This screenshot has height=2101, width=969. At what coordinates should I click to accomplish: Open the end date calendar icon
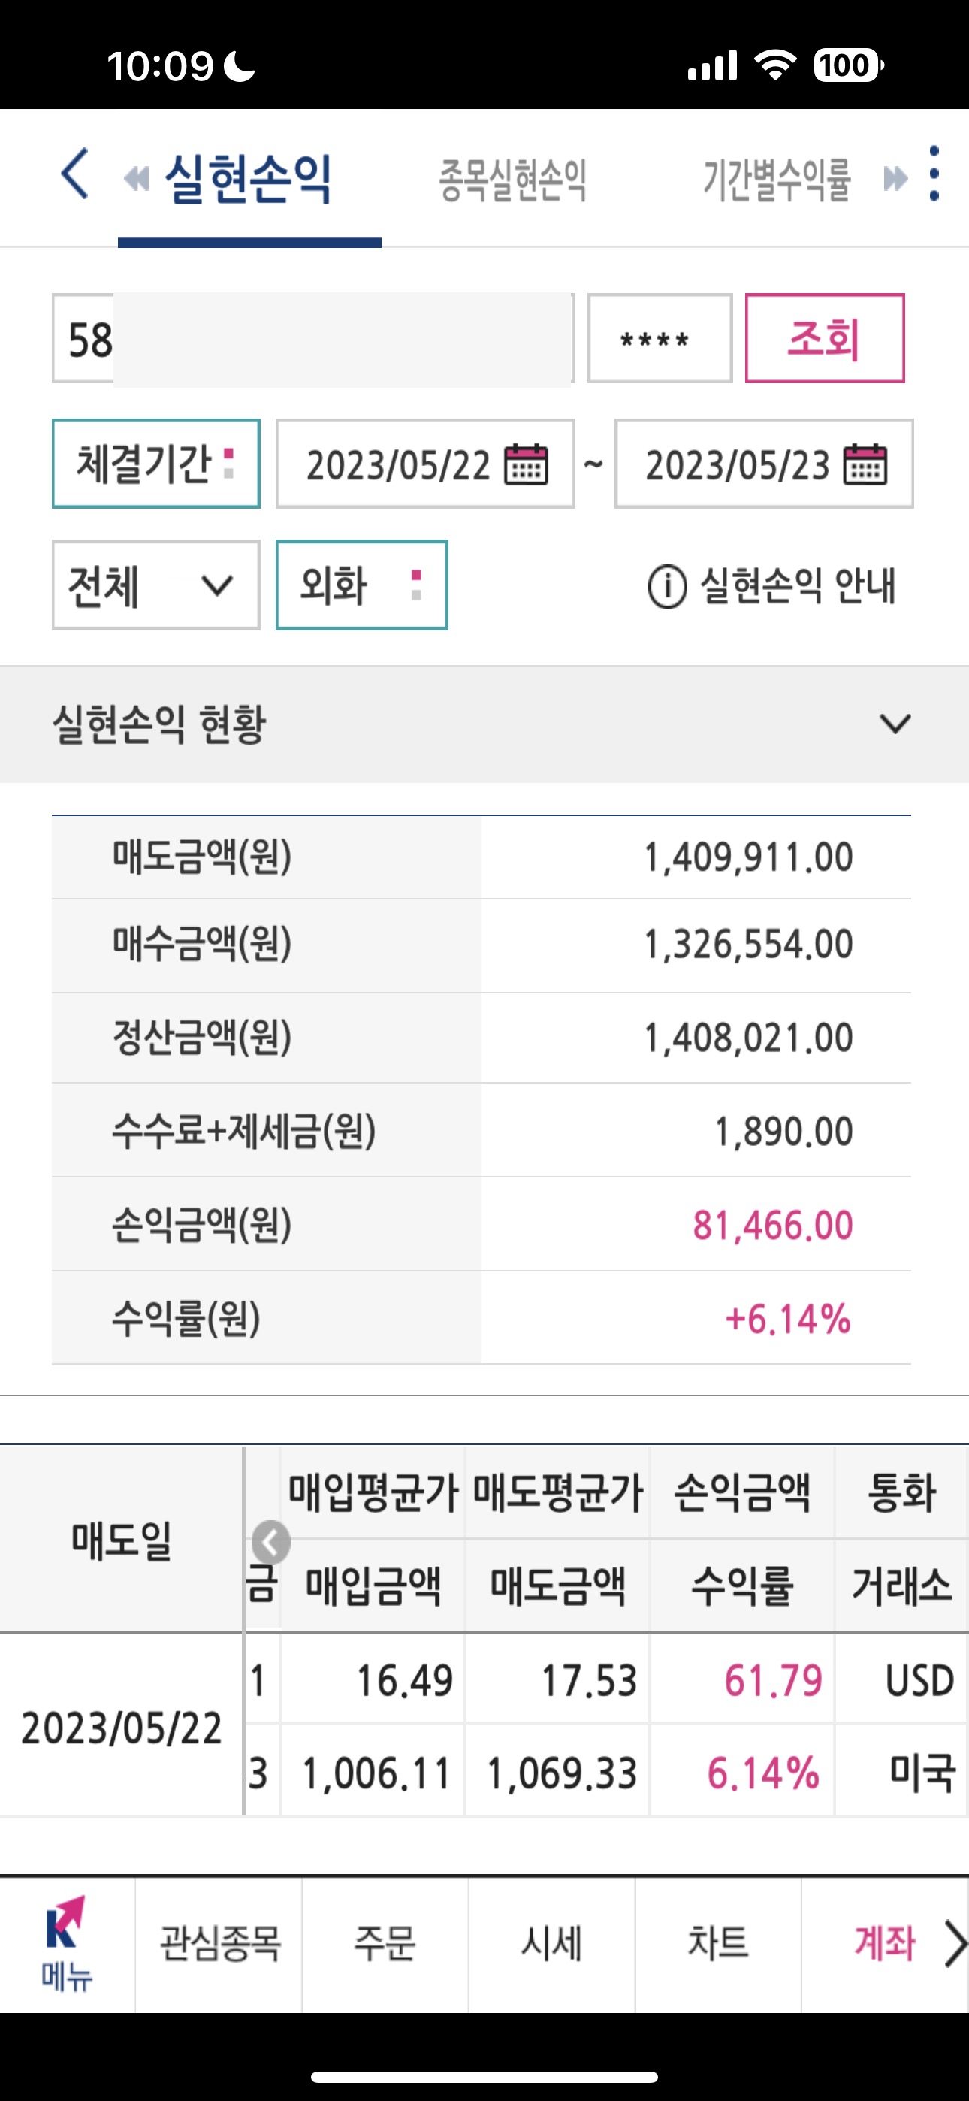tap(865, 464)
